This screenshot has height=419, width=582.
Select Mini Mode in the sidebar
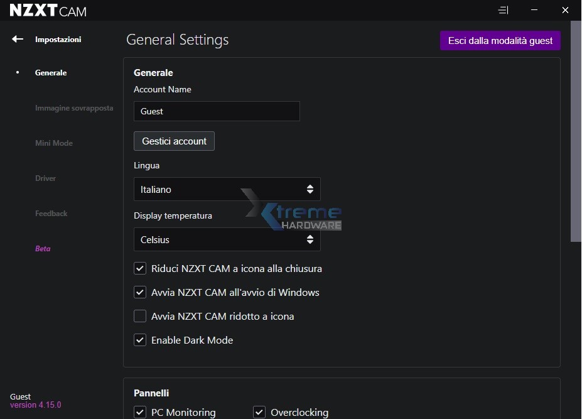point(54,143)
